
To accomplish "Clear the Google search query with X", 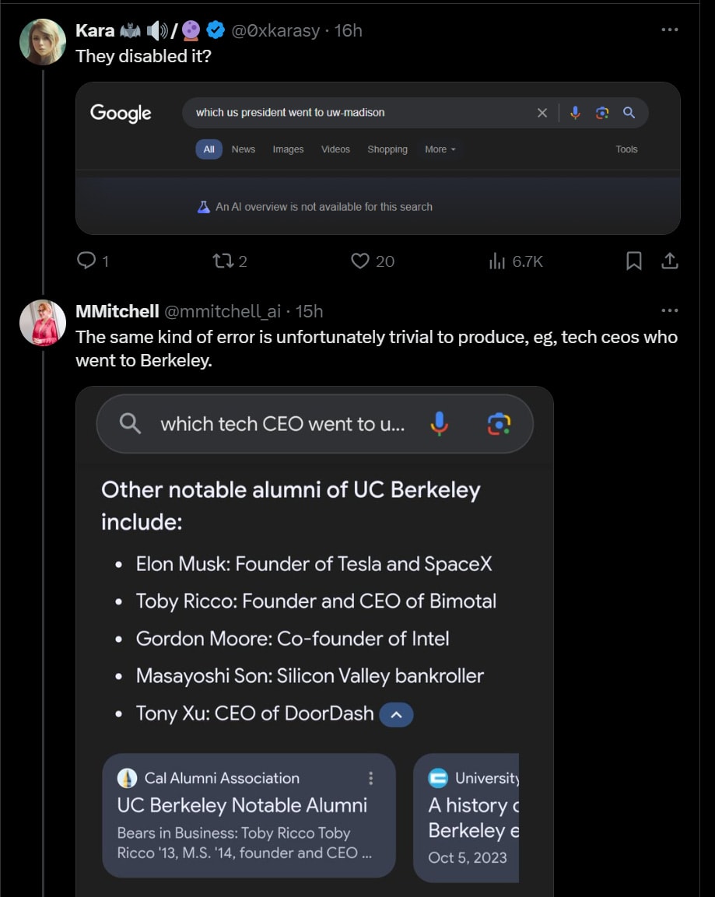I will point(542,113).
